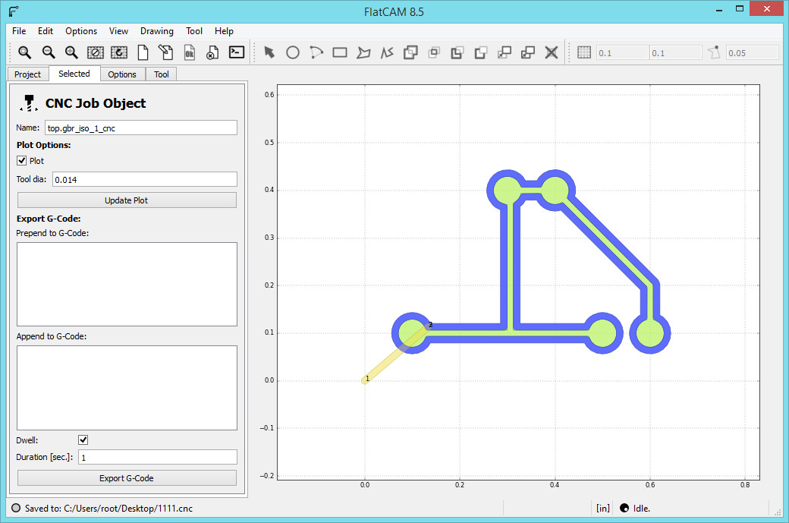The width and height of the screenshot is (789, 523).
Task: Click the Idle status indicator
Action: click(x=635, y=509)
